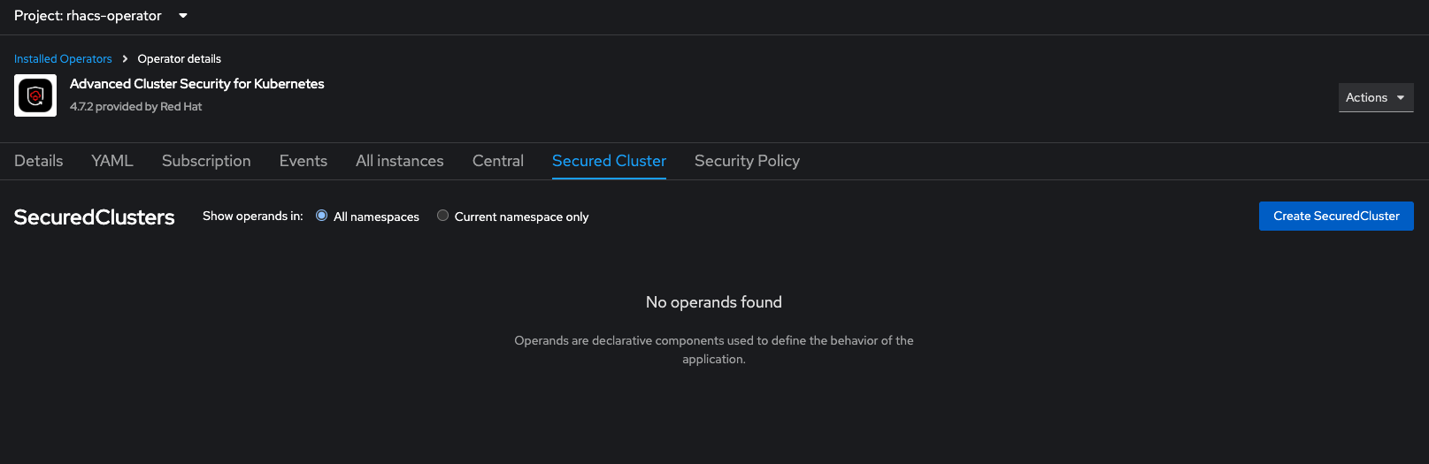View the Events tab

(x=303, y=161)
